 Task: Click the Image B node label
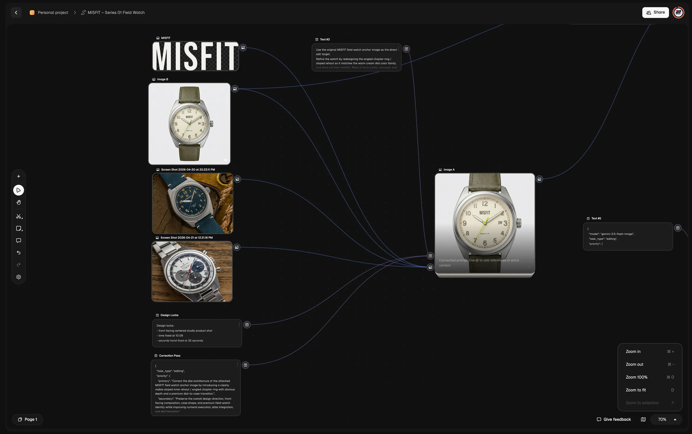click(x=162, y=79)
